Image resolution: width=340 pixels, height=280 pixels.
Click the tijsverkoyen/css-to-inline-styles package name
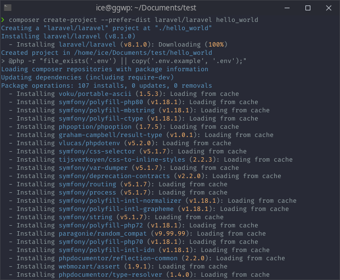122,159
